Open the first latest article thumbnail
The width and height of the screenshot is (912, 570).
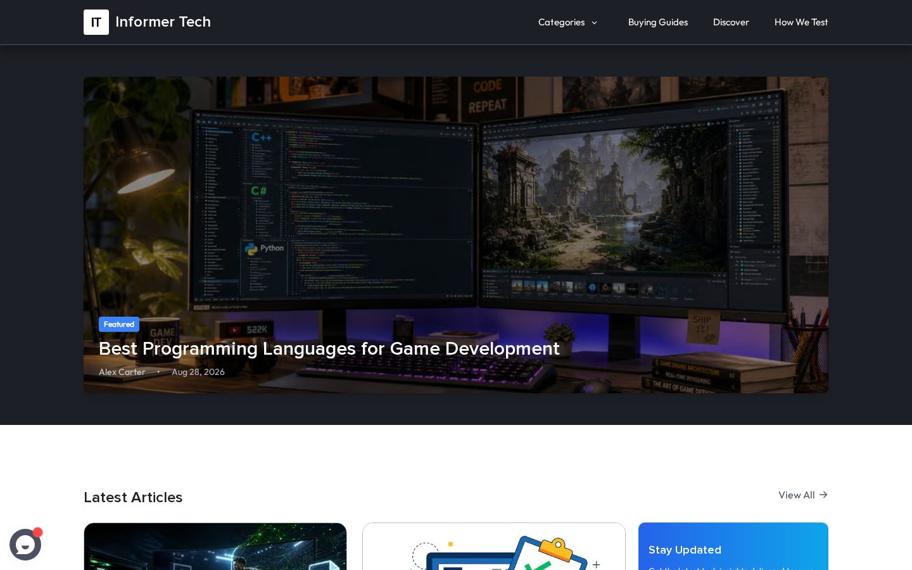[215, 547]
